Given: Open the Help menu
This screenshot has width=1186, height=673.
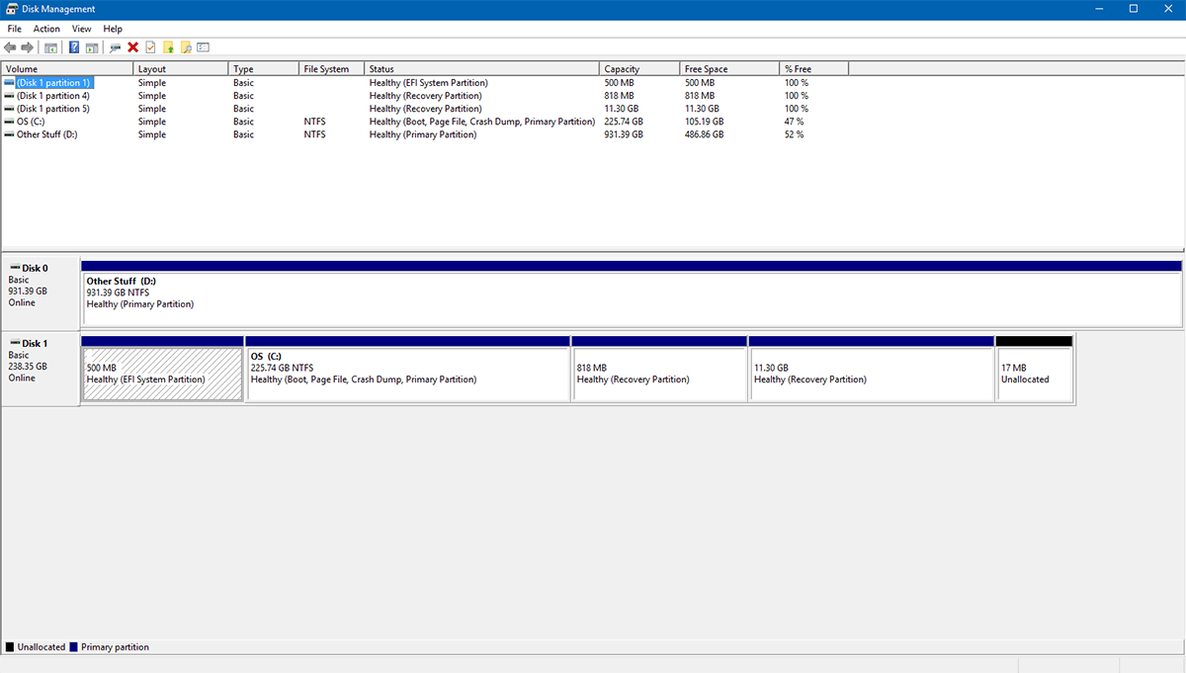Looking at the screenshot, I should click(113, 29).
